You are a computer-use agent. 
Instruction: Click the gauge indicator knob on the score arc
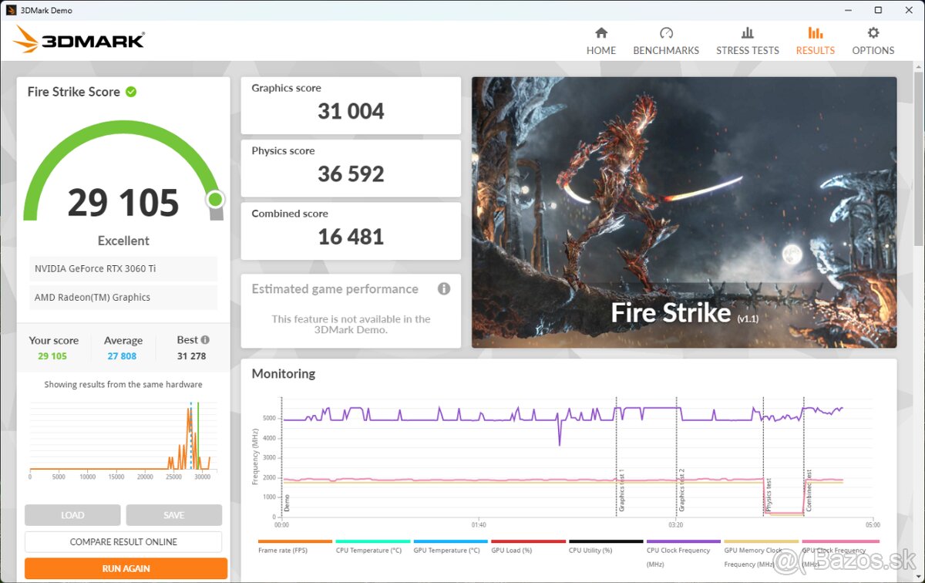click(215, 199)
